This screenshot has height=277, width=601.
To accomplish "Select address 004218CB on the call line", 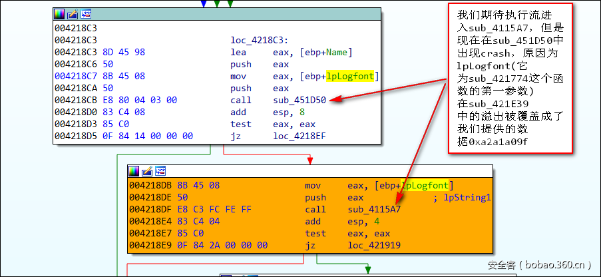I will (x=75, y=100).
